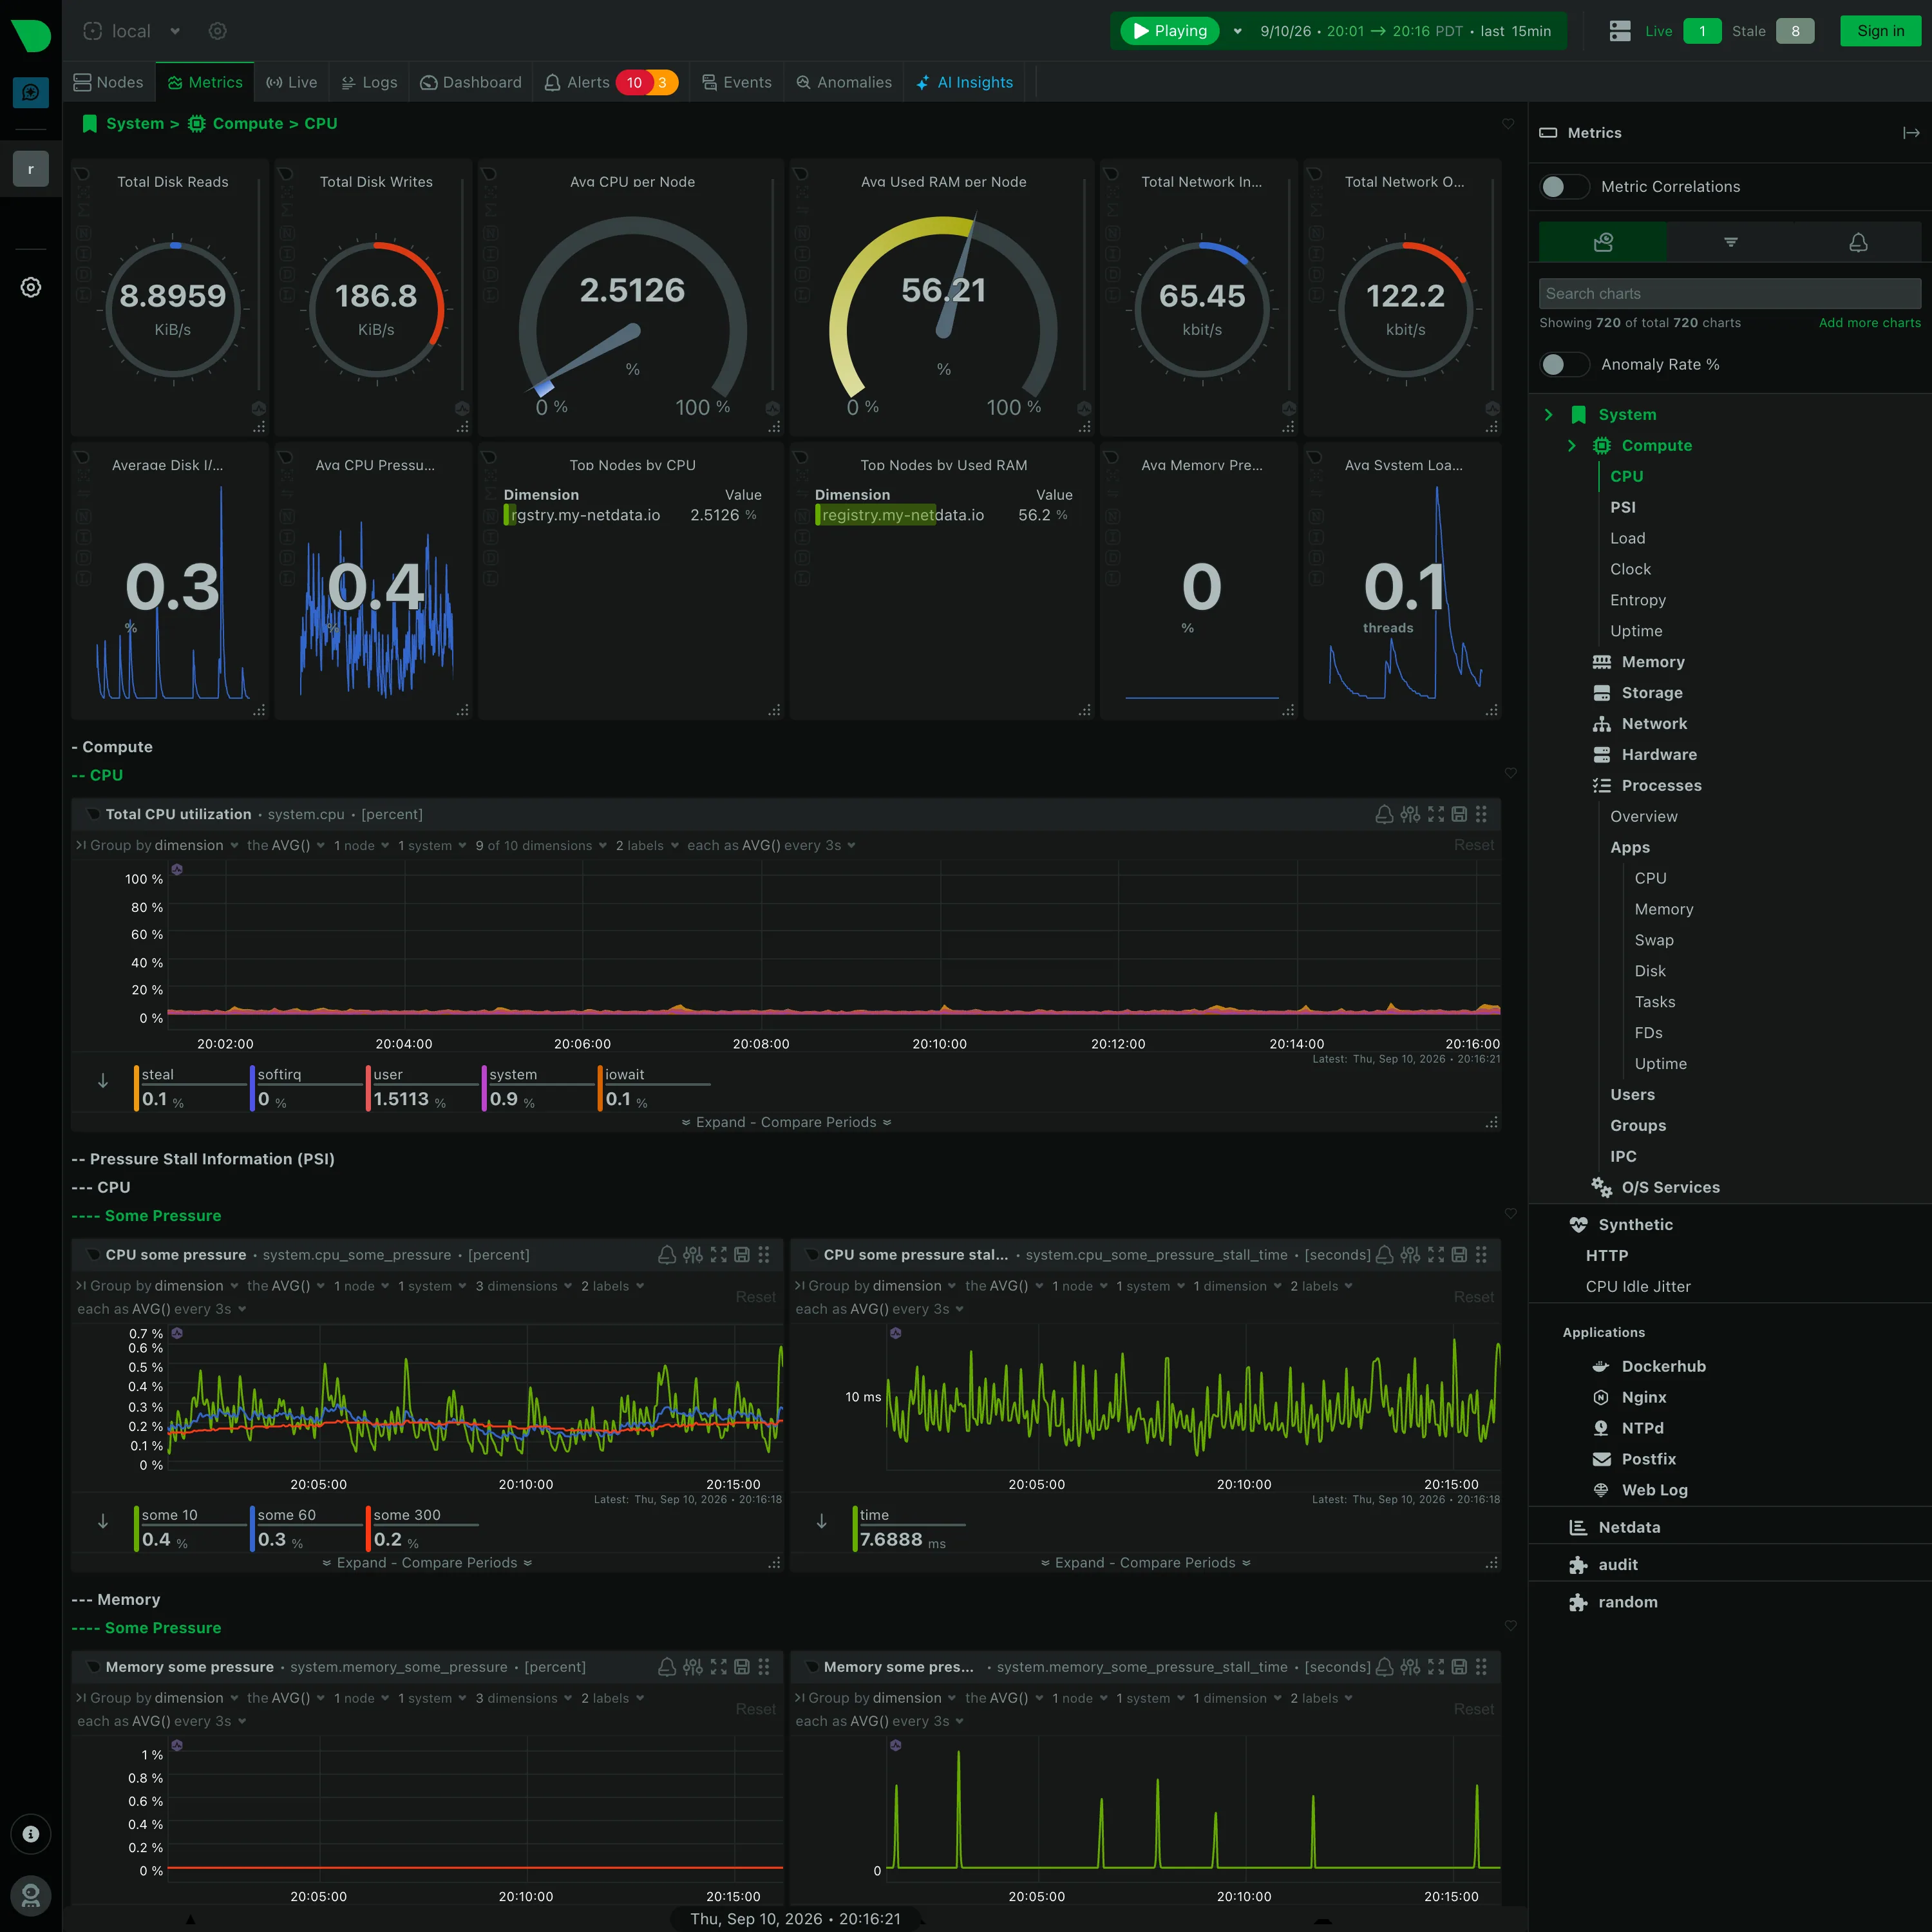Switch to the Logs tab
The image size is (1932, 1932).
[x=369, y=82]
